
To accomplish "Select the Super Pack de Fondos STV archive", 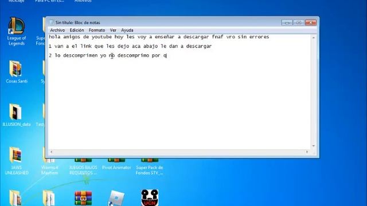I will coord(150,167).
